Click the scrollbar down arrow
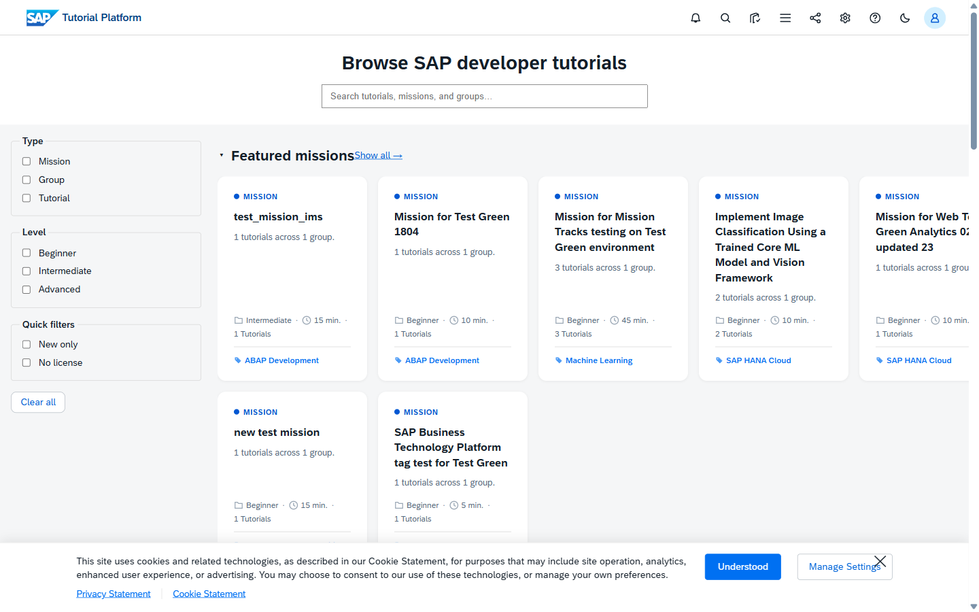This screenshot has height=612, width=979. [x=974, y=607]
